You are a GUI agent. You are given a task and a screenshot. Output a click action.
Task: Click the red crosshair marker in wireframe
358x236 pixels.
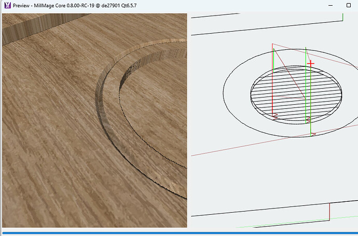click(x=310, y=63)
